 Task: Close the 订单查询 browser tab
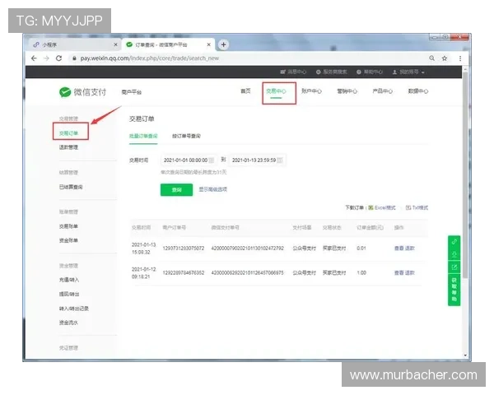pos(208,44)
